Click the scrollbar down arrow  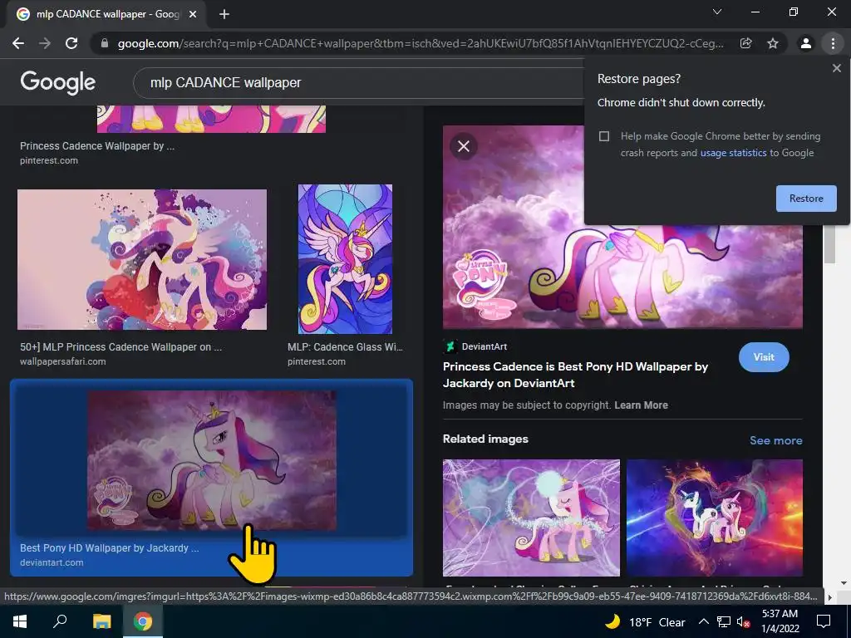tap(844, 583)
